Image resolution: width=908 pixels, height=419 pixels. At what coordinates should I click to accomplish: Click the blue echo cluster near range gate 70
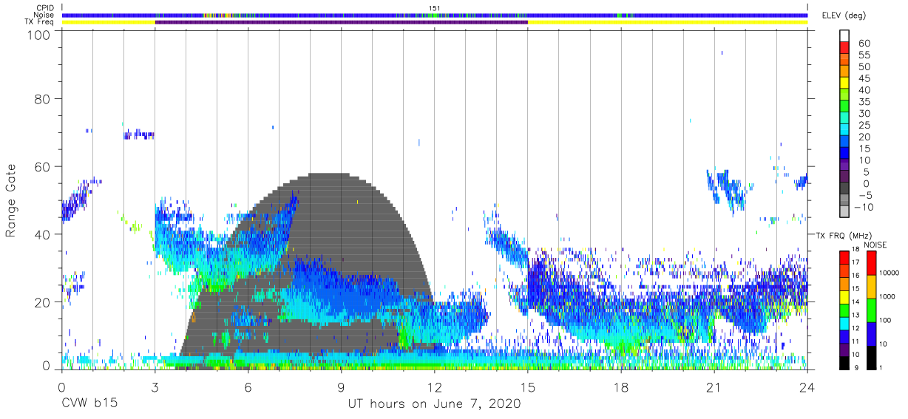point(138,134)
